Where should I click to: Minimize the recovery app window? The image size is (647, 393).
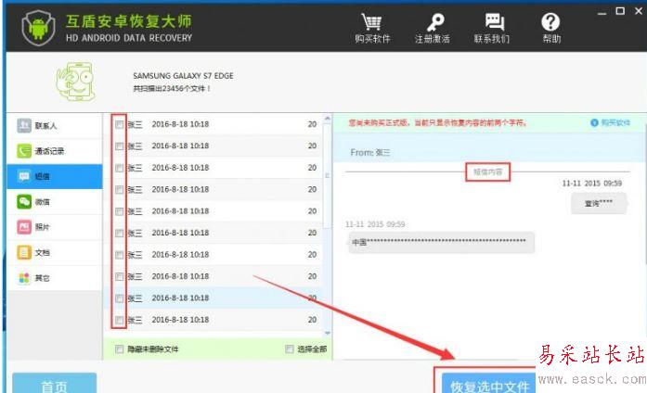tap(602, 12)
